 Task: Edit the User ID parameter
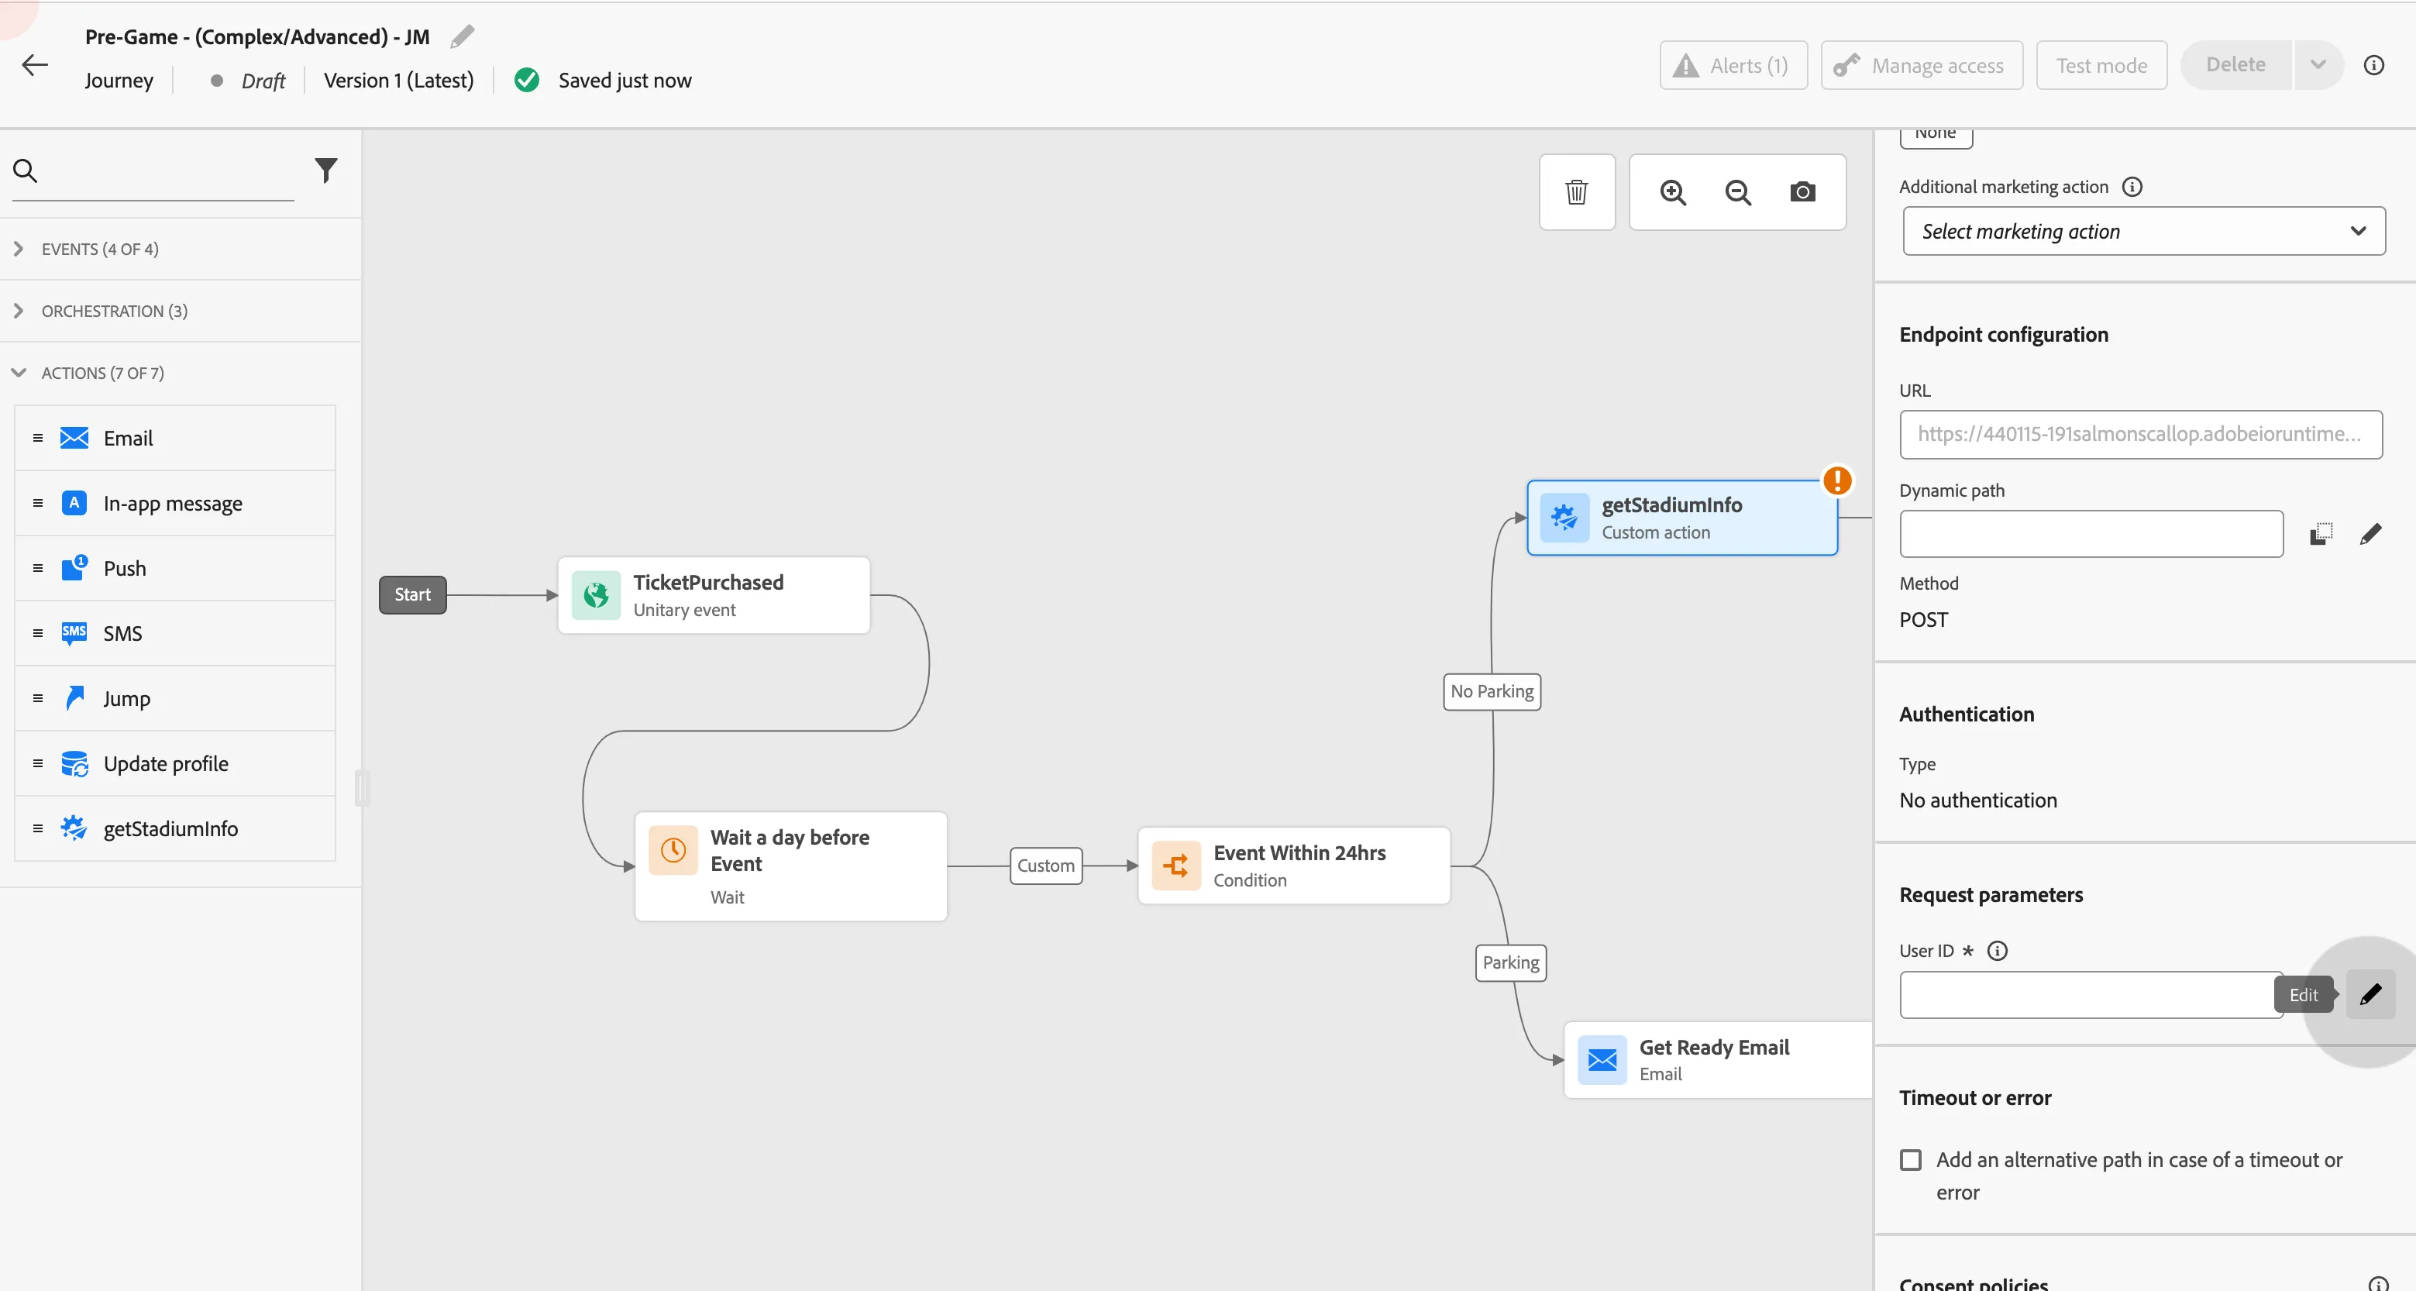click(x=2370, y=994)
